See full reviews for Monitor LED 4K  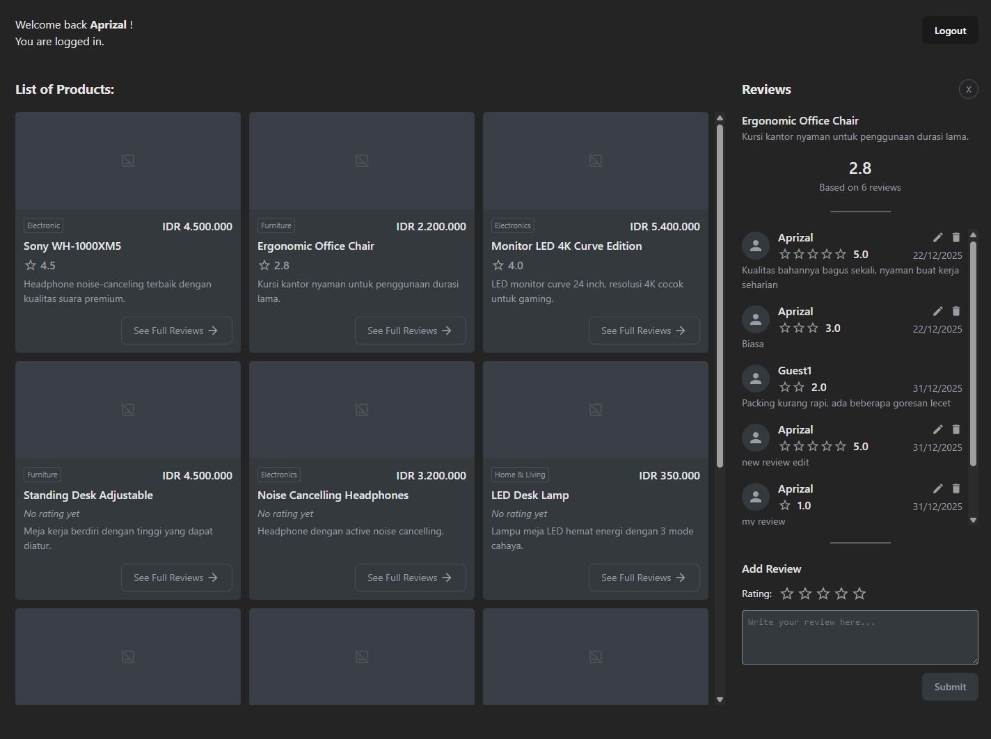coord(644,331)
